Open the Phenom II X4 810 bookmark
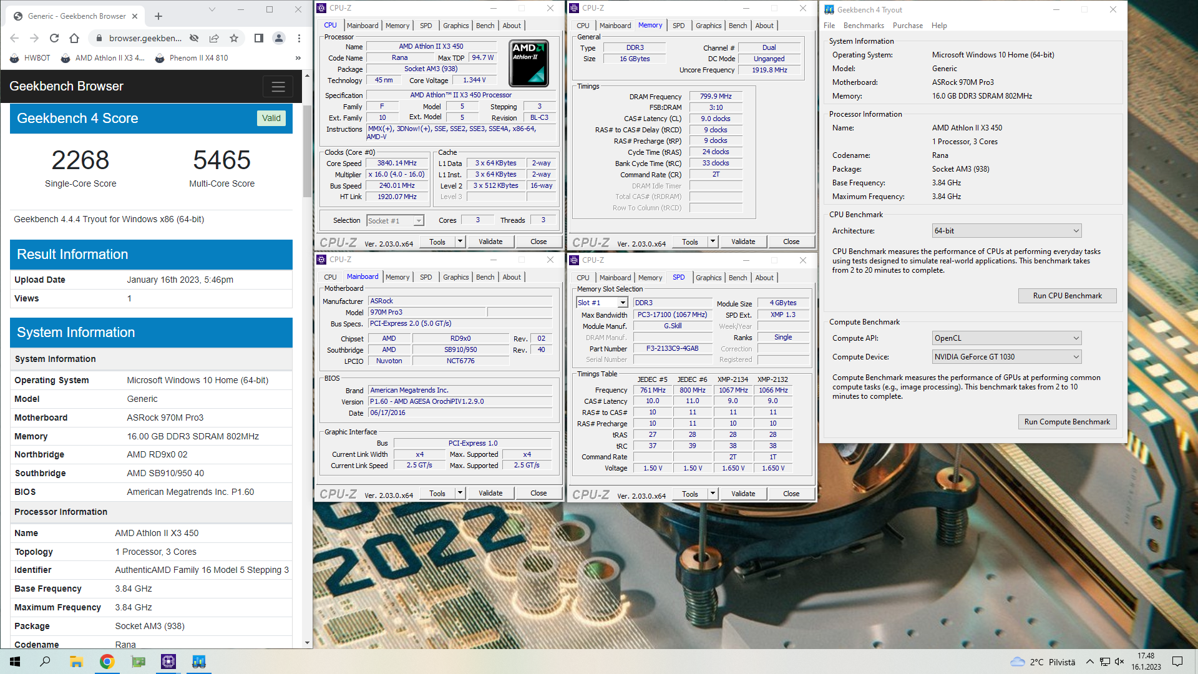The image size is (1198, 674). coord(192,58)
